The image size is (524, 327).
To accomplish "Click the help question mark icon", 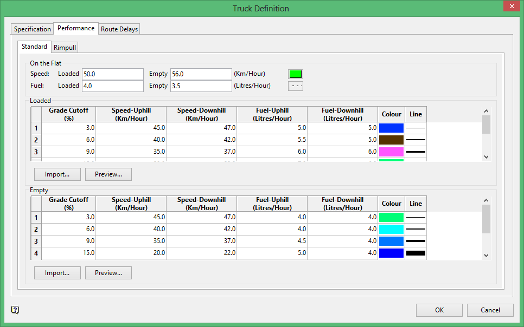I will [15, 310].
